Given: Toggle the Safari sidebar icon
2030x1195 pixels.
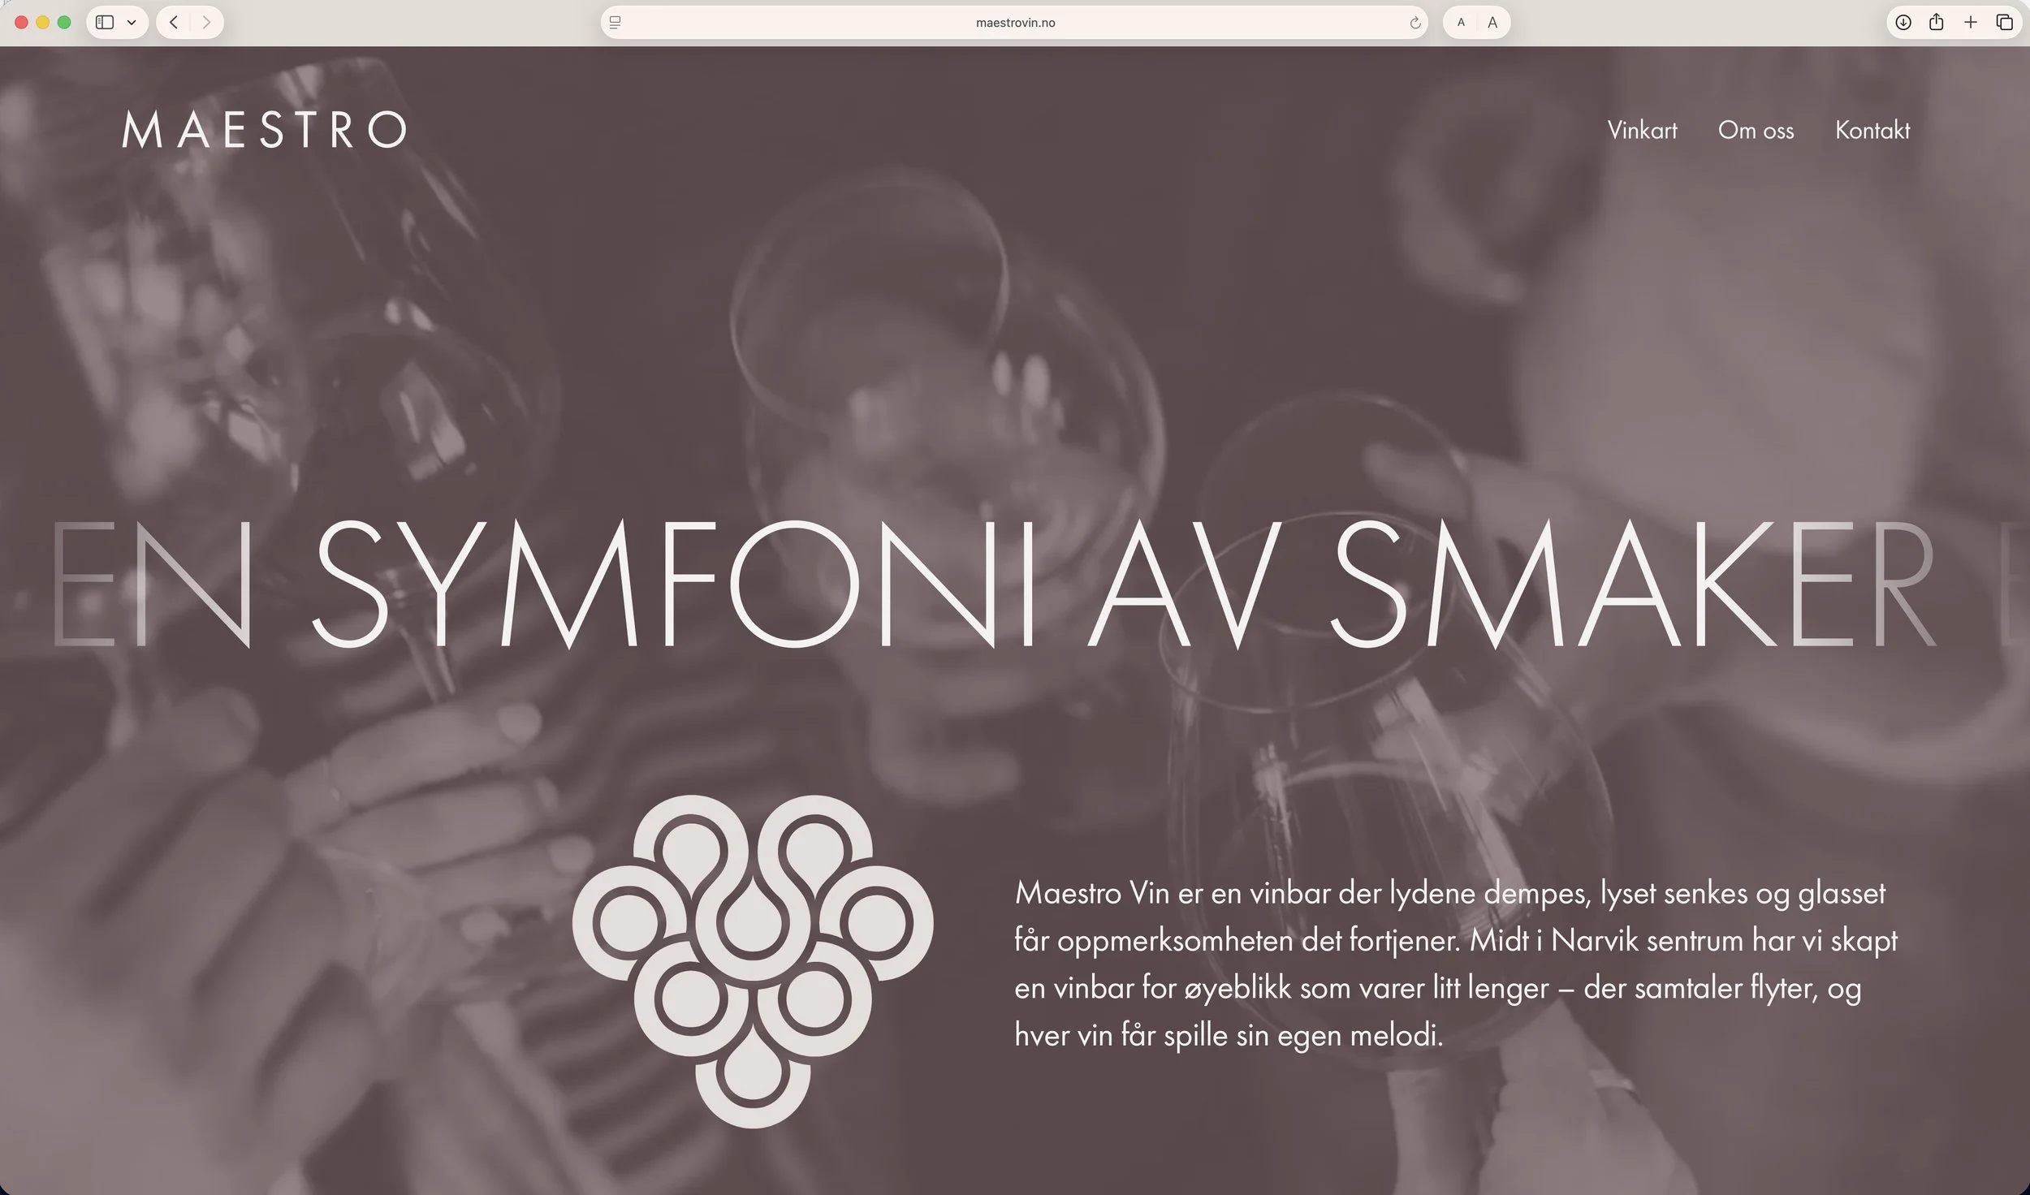Looking at the screenshot, I should tap(105, 23).
